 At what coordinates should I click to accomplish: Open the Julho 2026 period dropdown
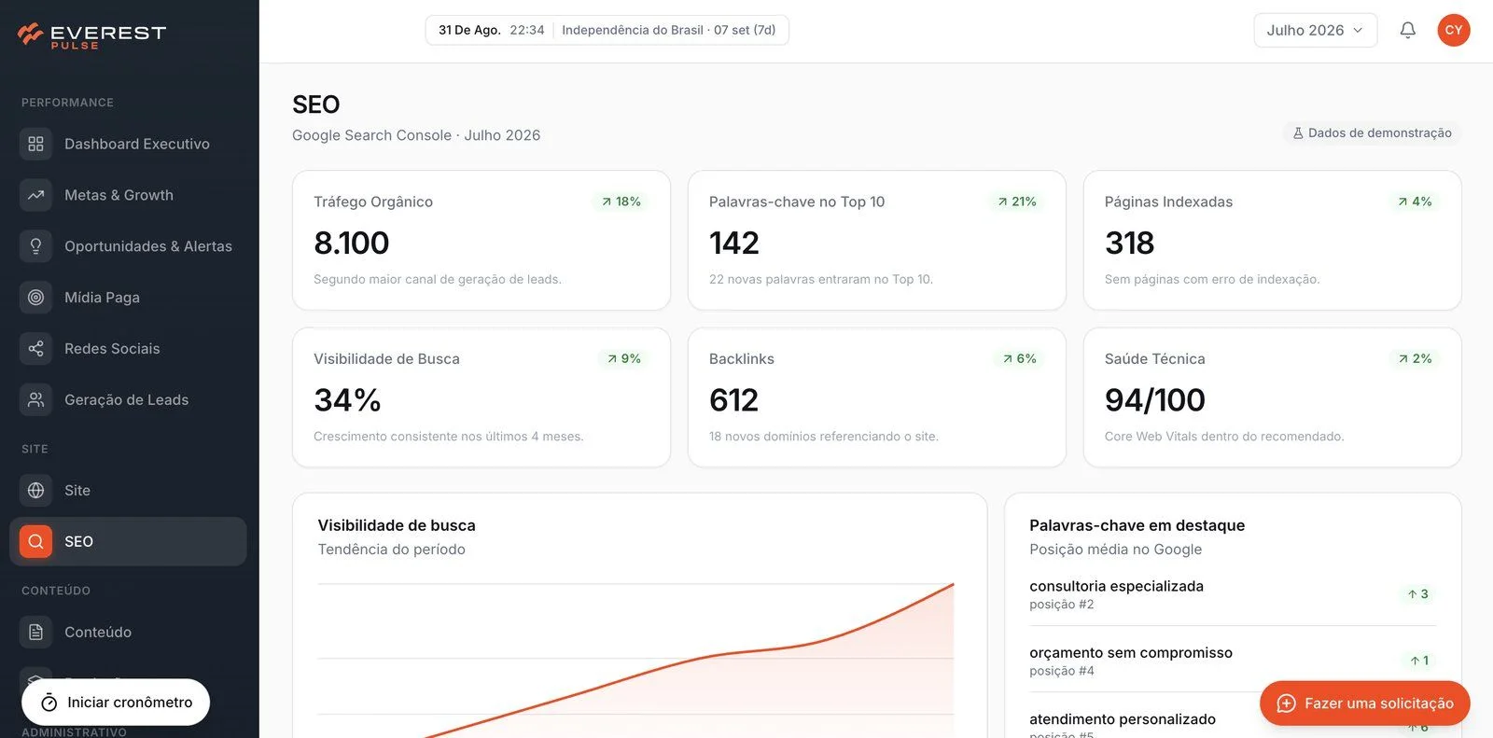[x=1315, y=30]
